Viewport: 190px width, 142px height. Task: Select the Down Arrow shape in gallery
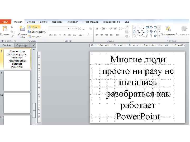pos(151,32)
